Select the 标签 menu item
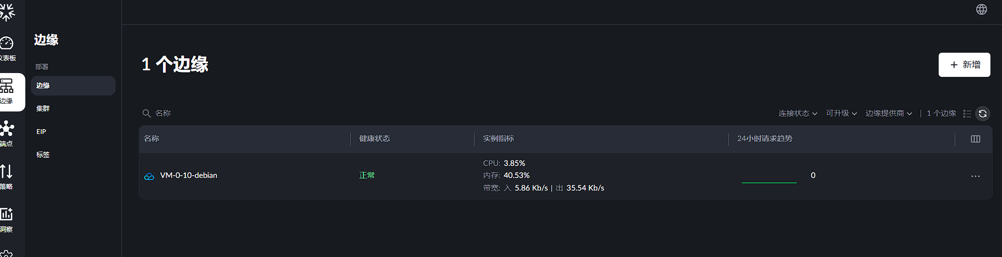 coord(43,155)
